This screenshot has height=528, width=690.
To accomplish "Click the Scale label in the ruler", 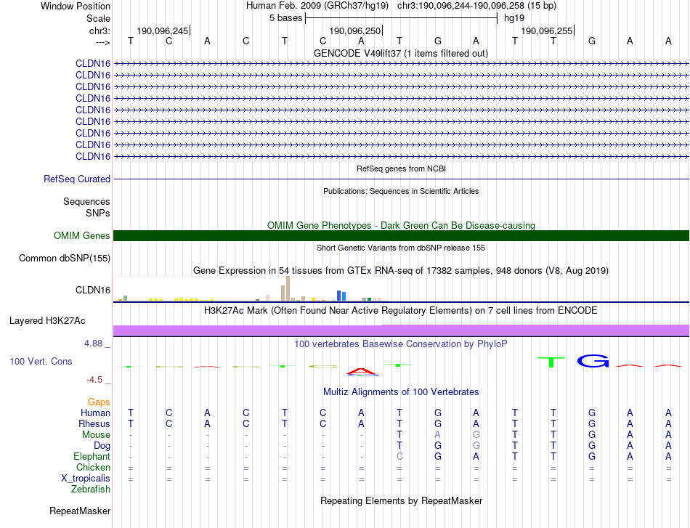I will 98,18.
